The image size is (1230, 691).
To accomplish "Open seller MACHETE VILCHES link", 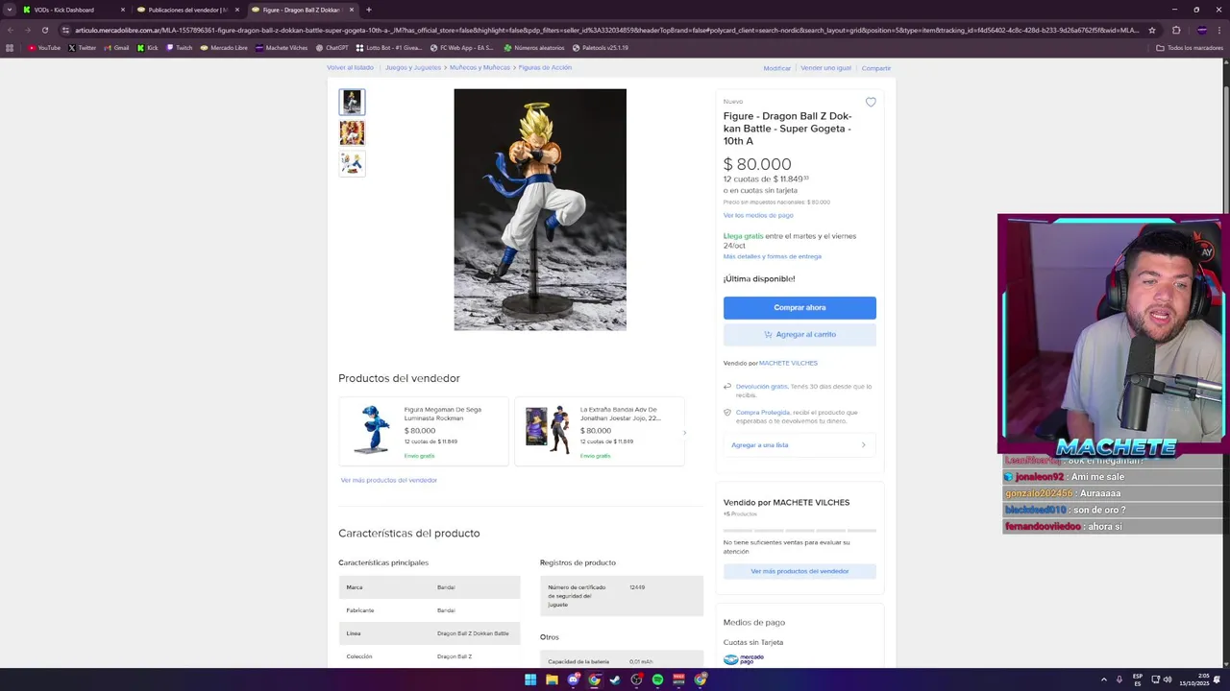I will 788,363.
